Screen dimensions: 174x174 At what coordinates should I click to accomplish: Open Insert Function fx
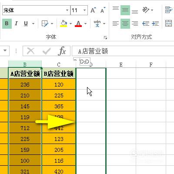(62, 51)
